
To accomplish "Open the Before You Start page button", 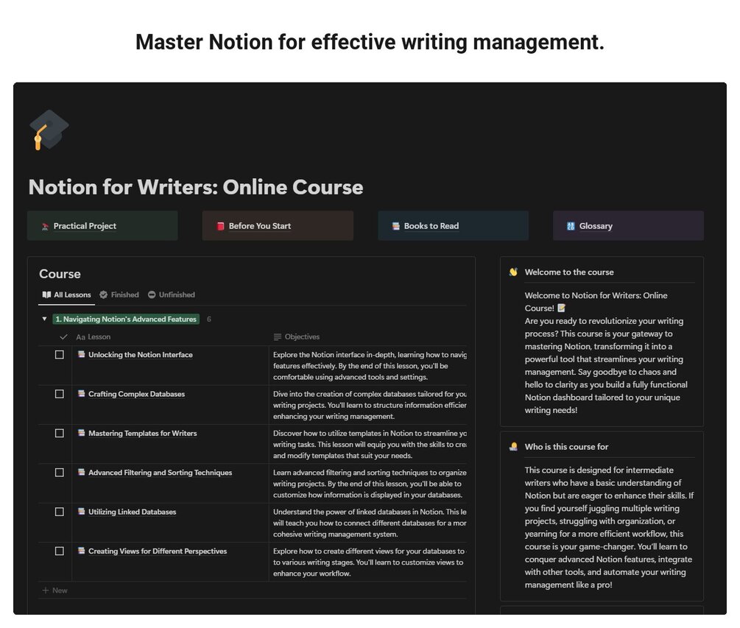I will point(278,226).
